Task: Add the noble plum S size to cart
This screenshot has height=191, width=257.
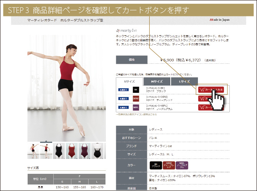Action: coord(211,107)
